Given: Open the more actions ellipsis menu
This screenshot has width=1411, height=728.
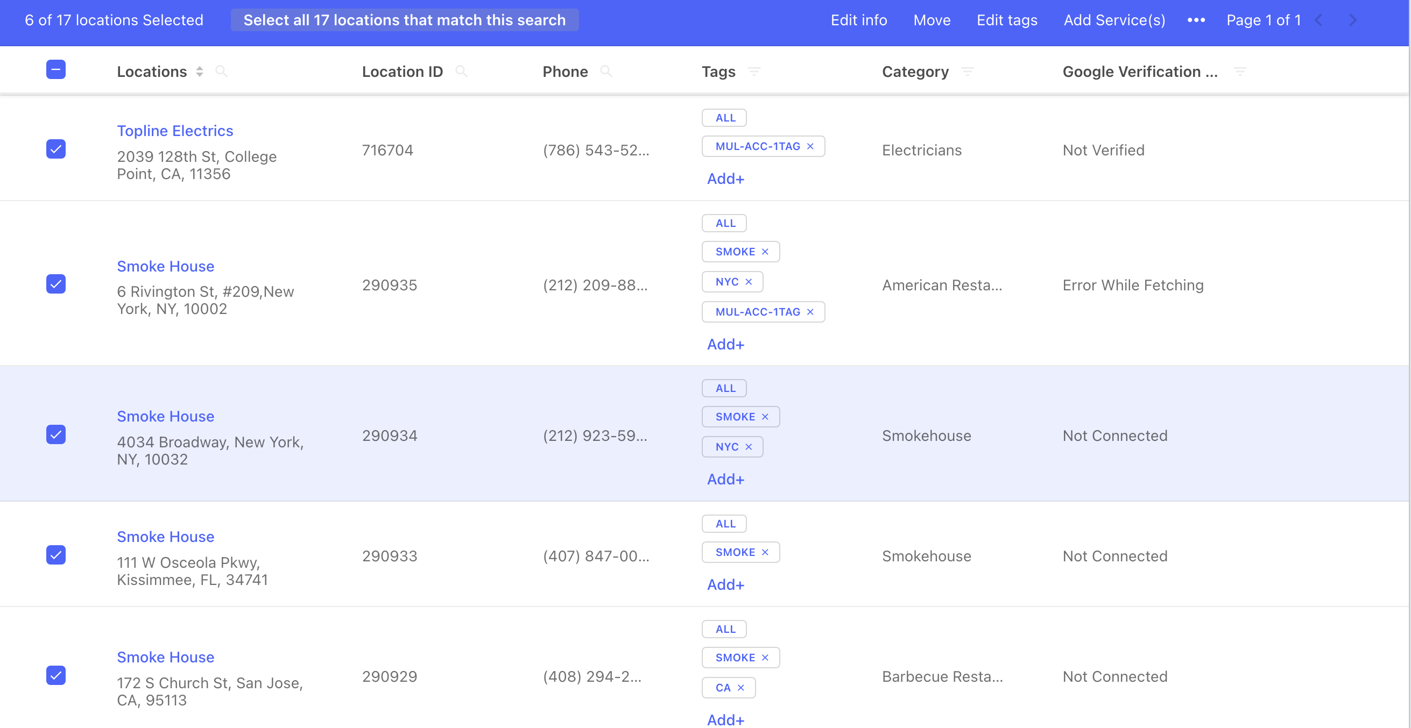Looking at the screenshot, I should click(1196, 20).
